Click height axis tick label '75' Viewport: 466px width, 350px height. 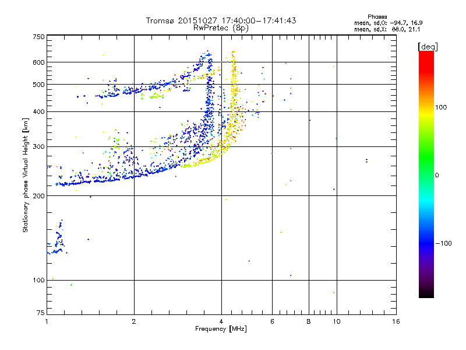(x=41, y=313)
